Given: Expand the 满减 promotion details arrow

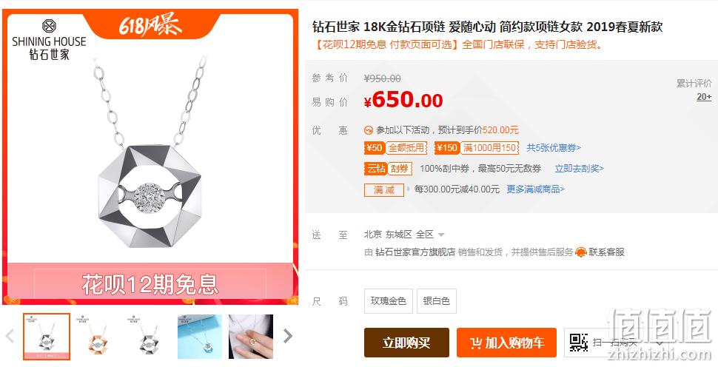Looking at the screenshot, I should coord(409,189).
